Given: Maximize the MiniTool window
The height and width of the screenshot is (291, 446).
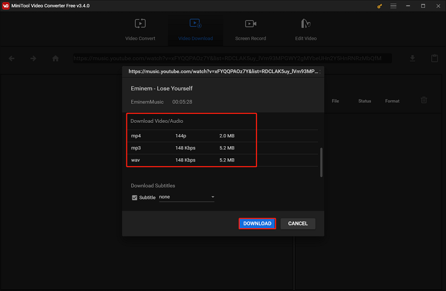Looking at the screenshot, I should (x=423, y=6).
